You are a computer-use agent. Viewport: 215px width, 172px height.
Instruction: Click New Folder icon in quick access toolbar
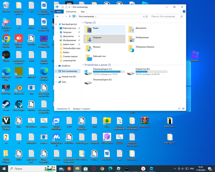(x=66, y=7)
